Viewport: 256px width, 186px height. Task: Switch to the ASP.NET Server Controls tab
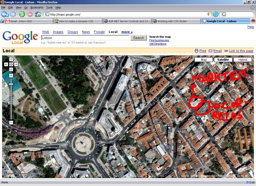coord(127,21)
